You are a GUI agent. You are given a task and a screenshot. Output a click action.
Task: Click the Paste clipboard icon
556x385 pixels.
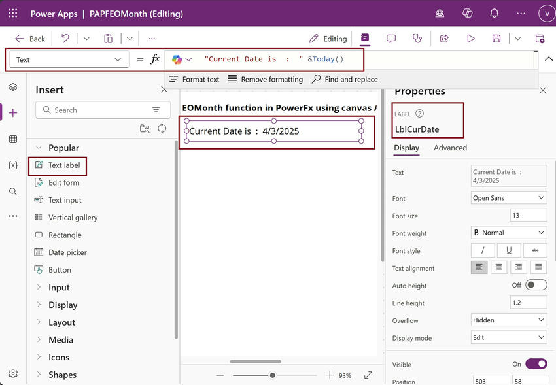(x=108, y=39)
